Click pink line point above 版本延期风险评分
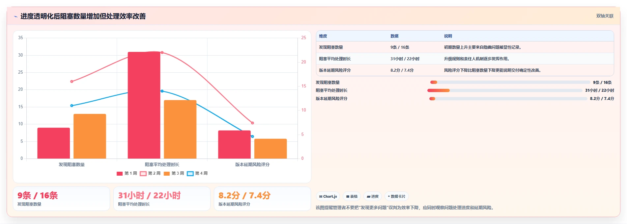This screenshot has width=627, height=224. coord(252,123)
